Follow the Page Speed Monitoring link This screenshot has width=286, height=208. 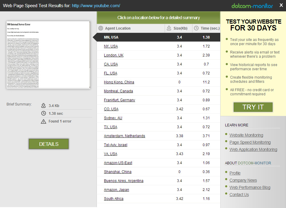pyautogui.click(x=250, y=142)
